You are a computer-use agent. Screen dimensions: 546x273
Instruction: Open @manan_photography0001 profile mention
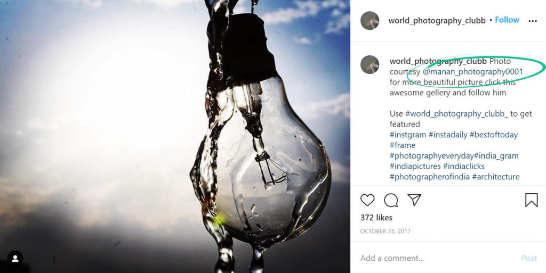pos(473,72)
